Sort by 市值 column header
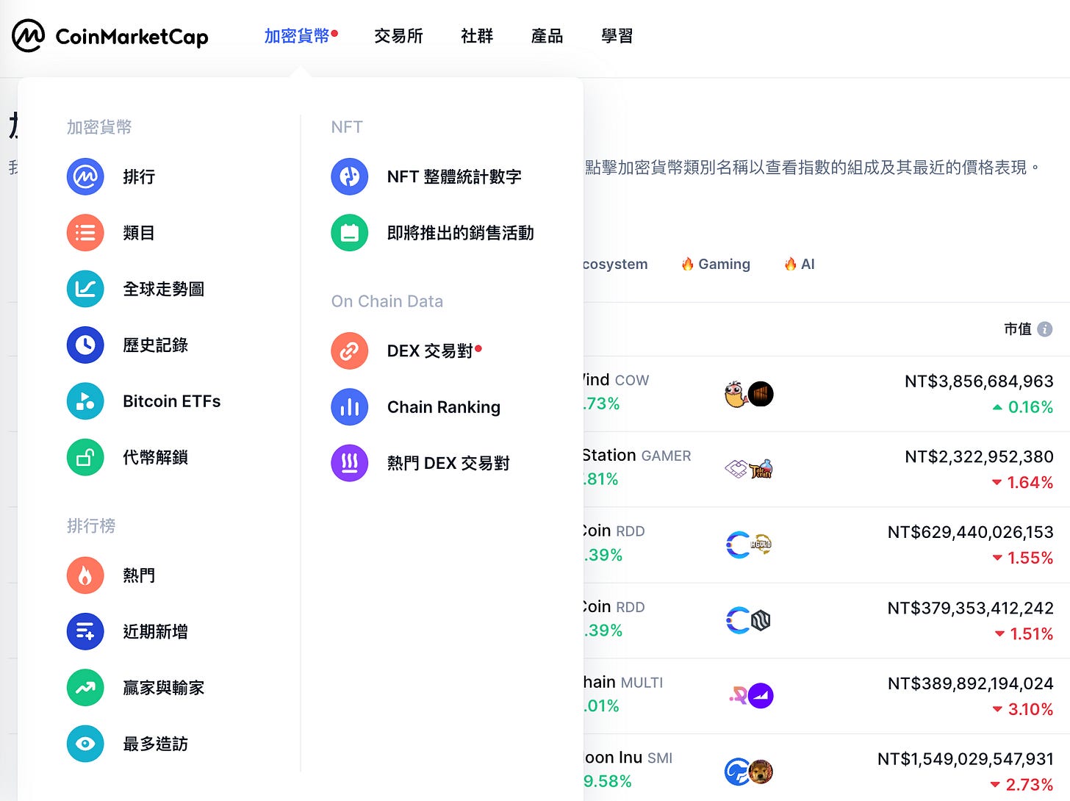Screen dimensions: 1070x801 click(x=1018, y=329)
